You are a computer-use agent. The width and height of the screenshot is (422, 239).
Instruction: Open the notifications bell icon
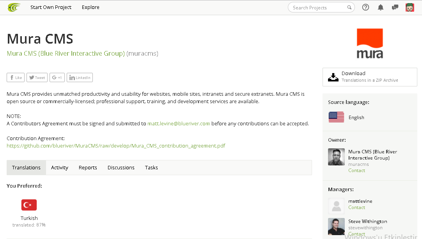pos(381,7)
